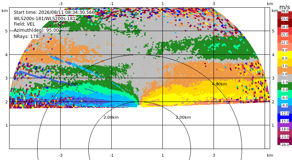Click the left 2.00km range ring label

click(x=111, y=117)
